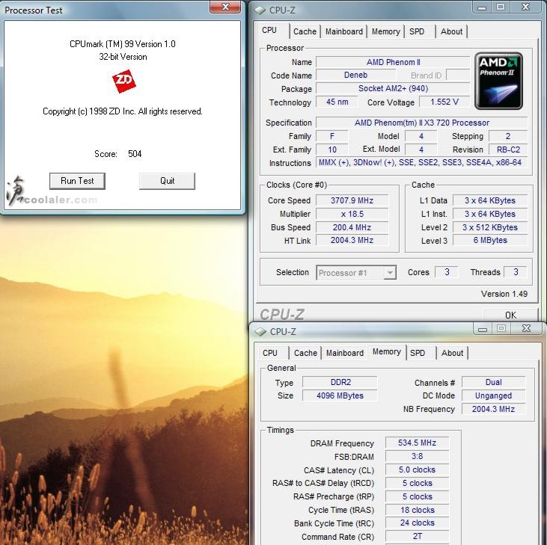Viewport: 547px width, 545px height.
Task: Click the Core Voltage value '1.552 V'
Action: coord(444,102)
